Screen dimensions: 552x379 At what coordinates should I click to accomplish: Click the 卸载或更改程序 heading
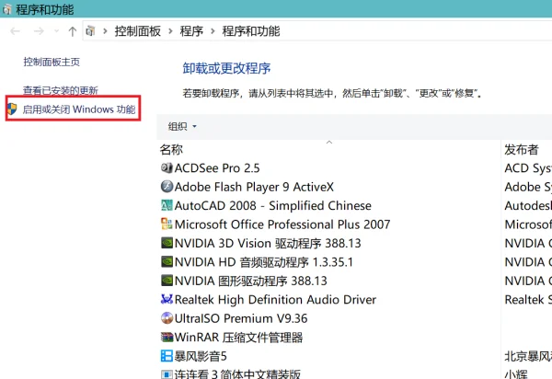coord(226,68)
